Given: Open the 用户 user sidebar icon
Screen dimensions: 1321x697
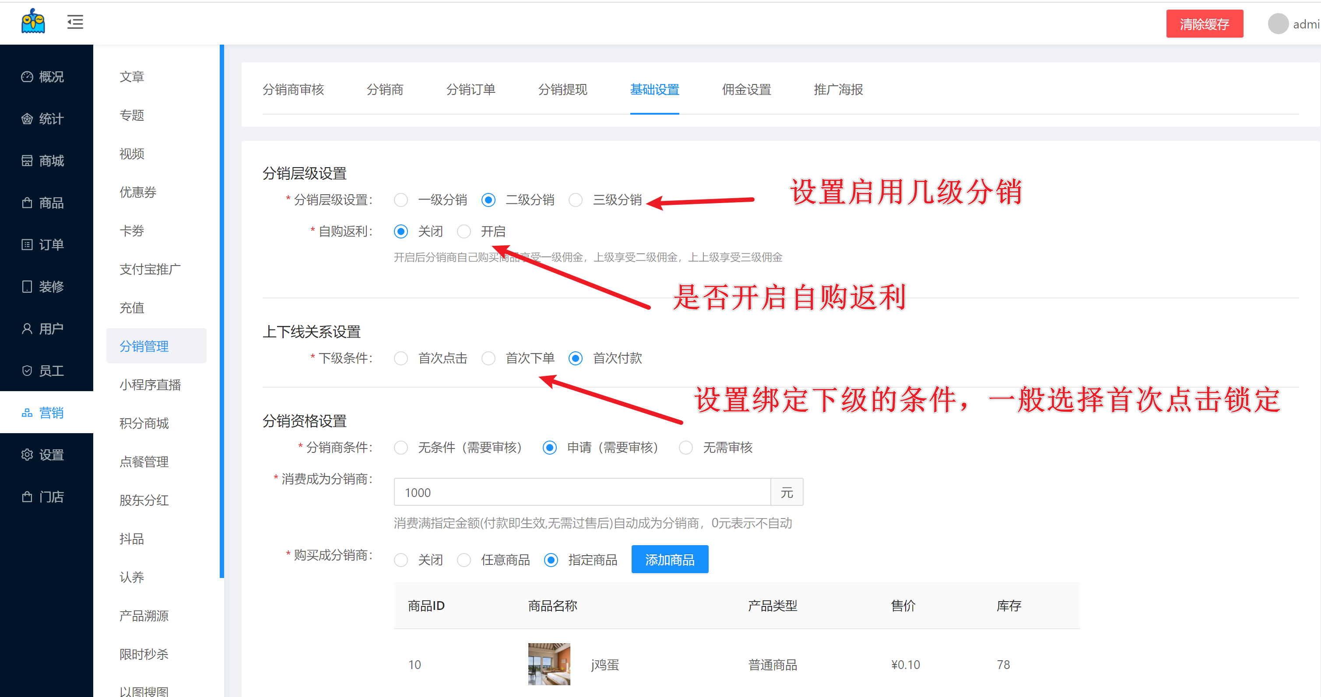Looking at the screenshot, I should click(27, 329).
